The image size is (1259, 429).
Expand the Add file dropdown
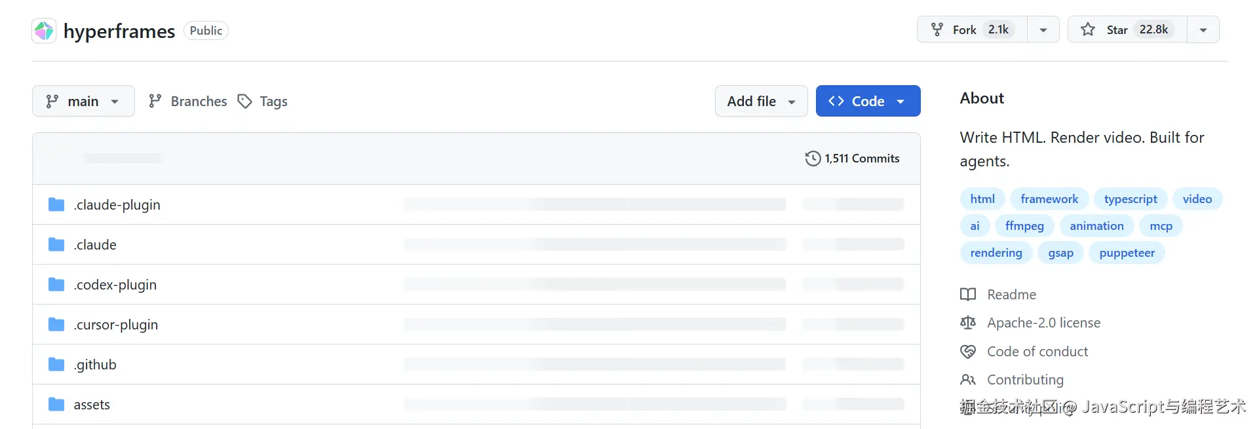[x=761, y=101]
